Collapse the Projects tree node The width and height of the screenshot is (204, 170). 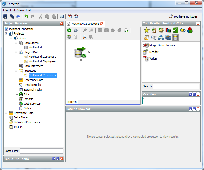click(x=6, y=33)
